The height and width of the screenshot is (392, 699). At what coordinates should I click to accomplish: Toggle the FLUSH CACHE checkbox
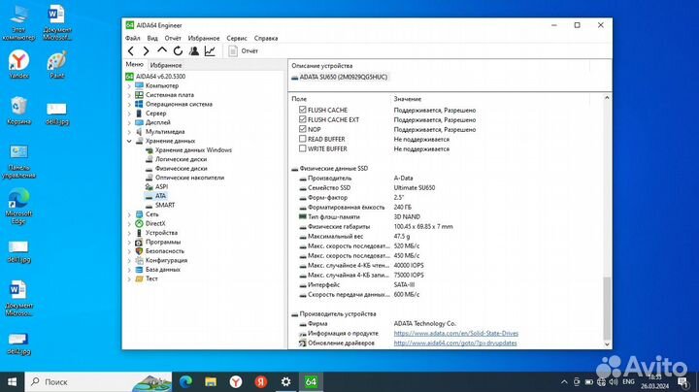(x=303, y=110)
